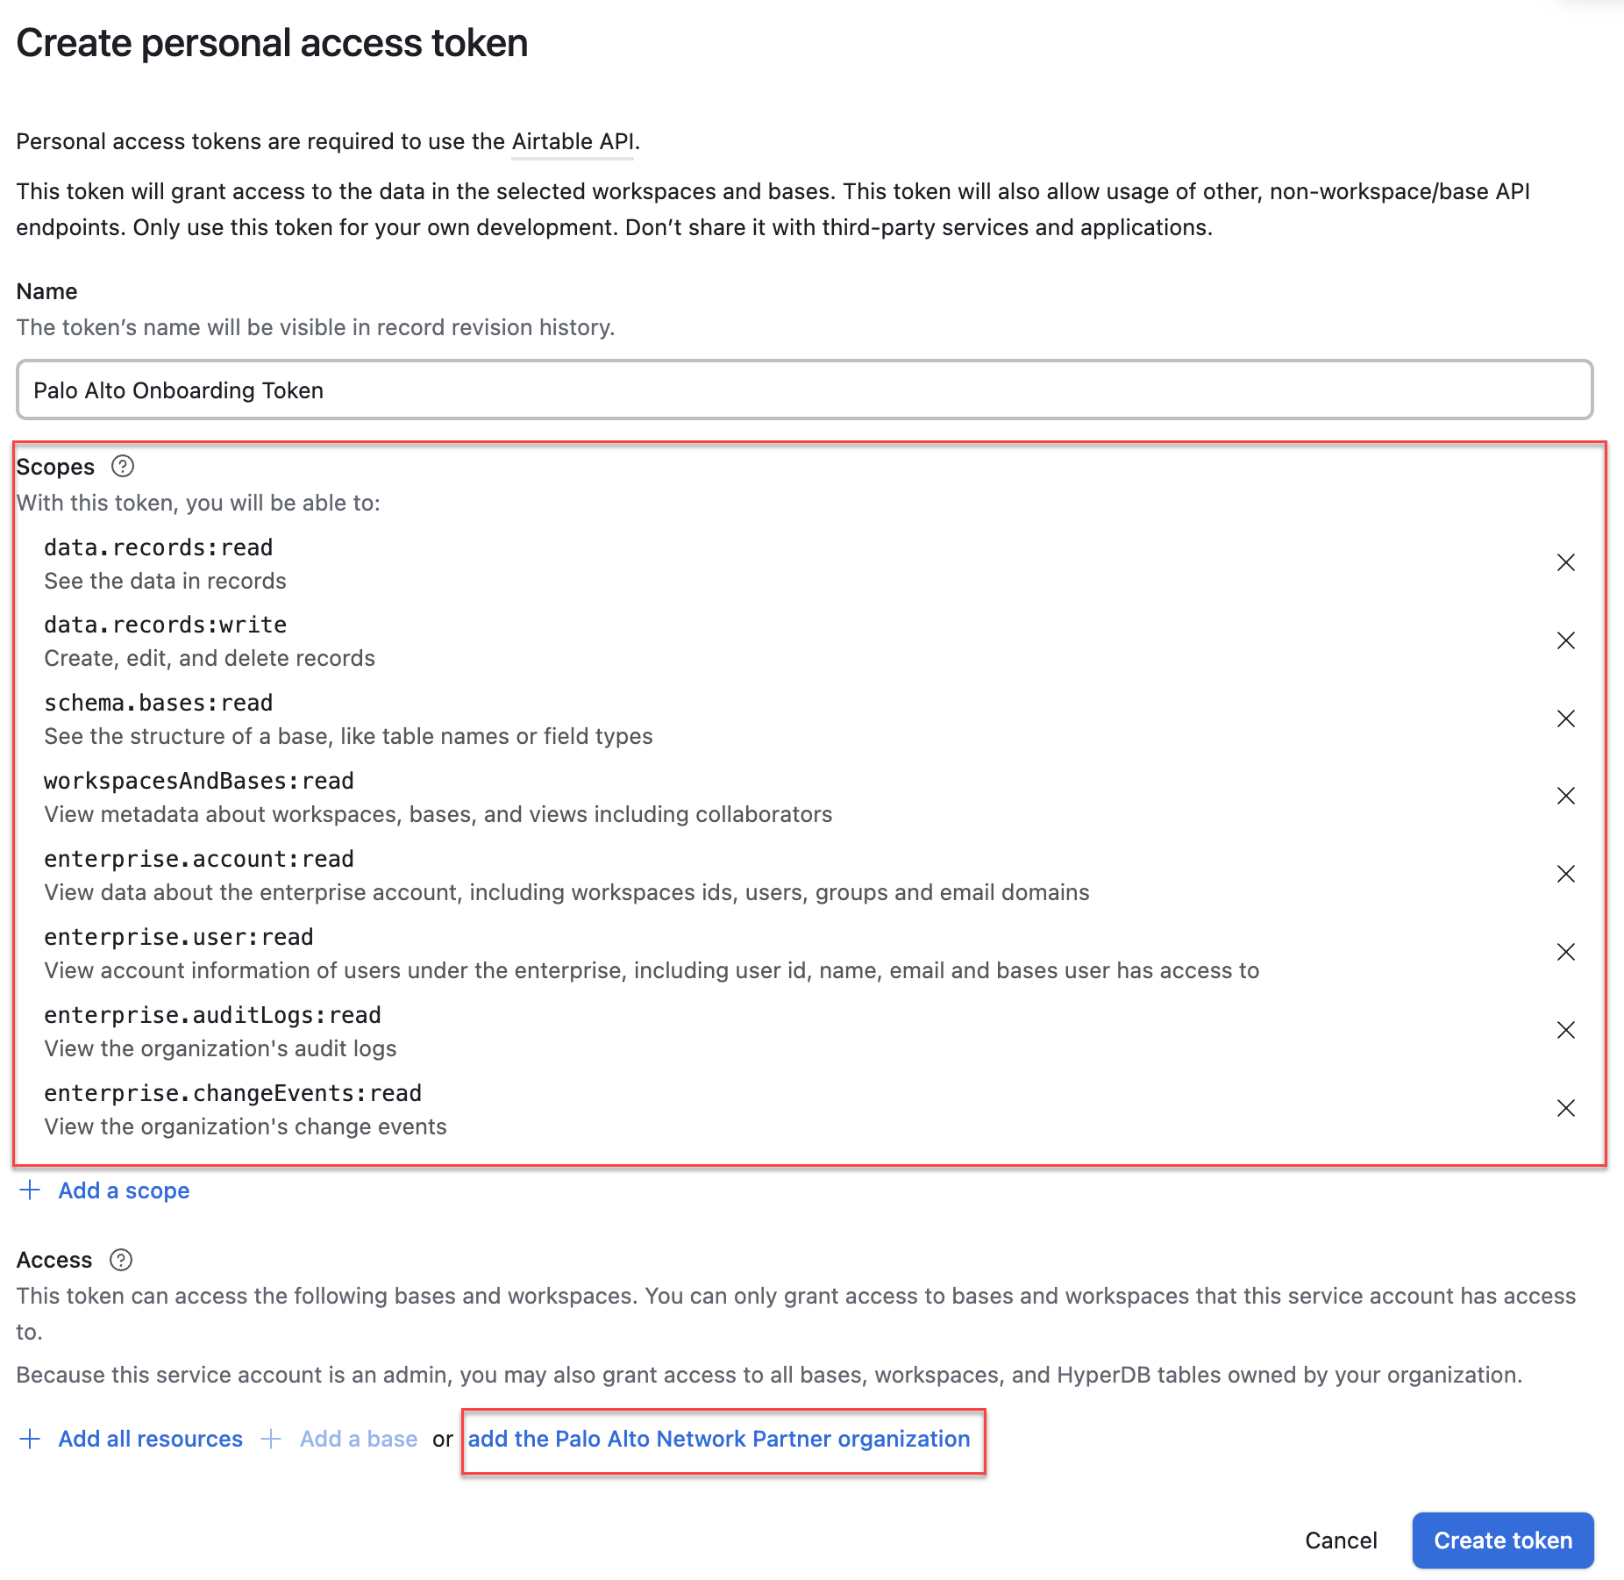Remove the enterprise.changeEvents:read scope
Image resolution: width=1624 pixels, height=1580 pixels.
(1565, 1108)
